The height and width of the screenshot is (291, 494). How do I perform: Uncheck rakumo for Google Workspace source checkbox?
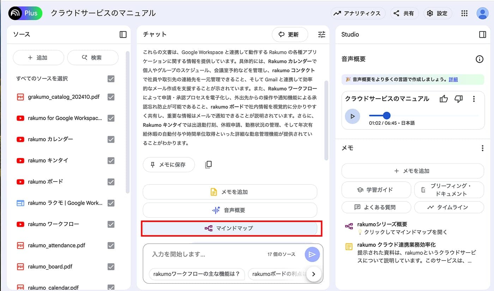[x=111, y=118]
